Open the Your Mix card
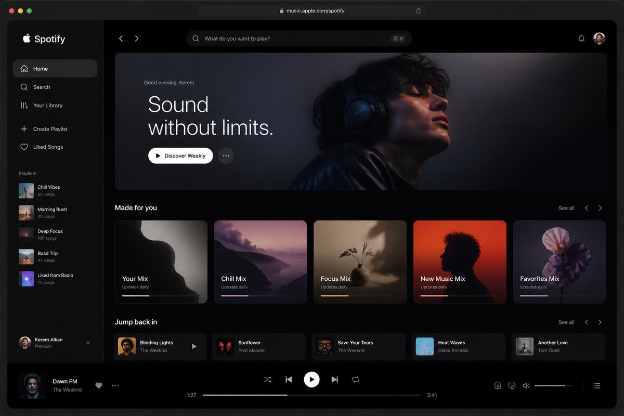Viewport: 624px width, 416px height. click(161, 262)
